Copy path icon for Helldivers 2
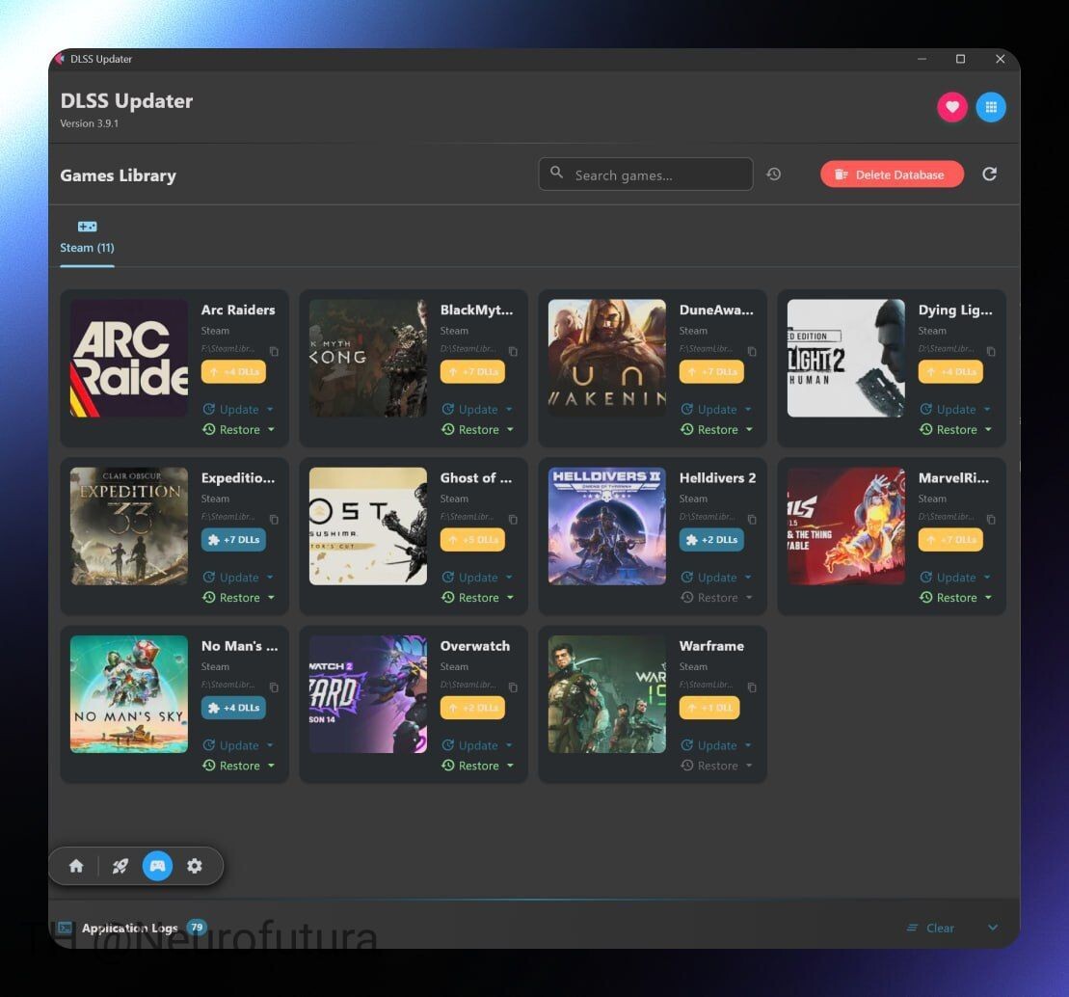This screenshot has height=997, width=1069. pos(752,520)
